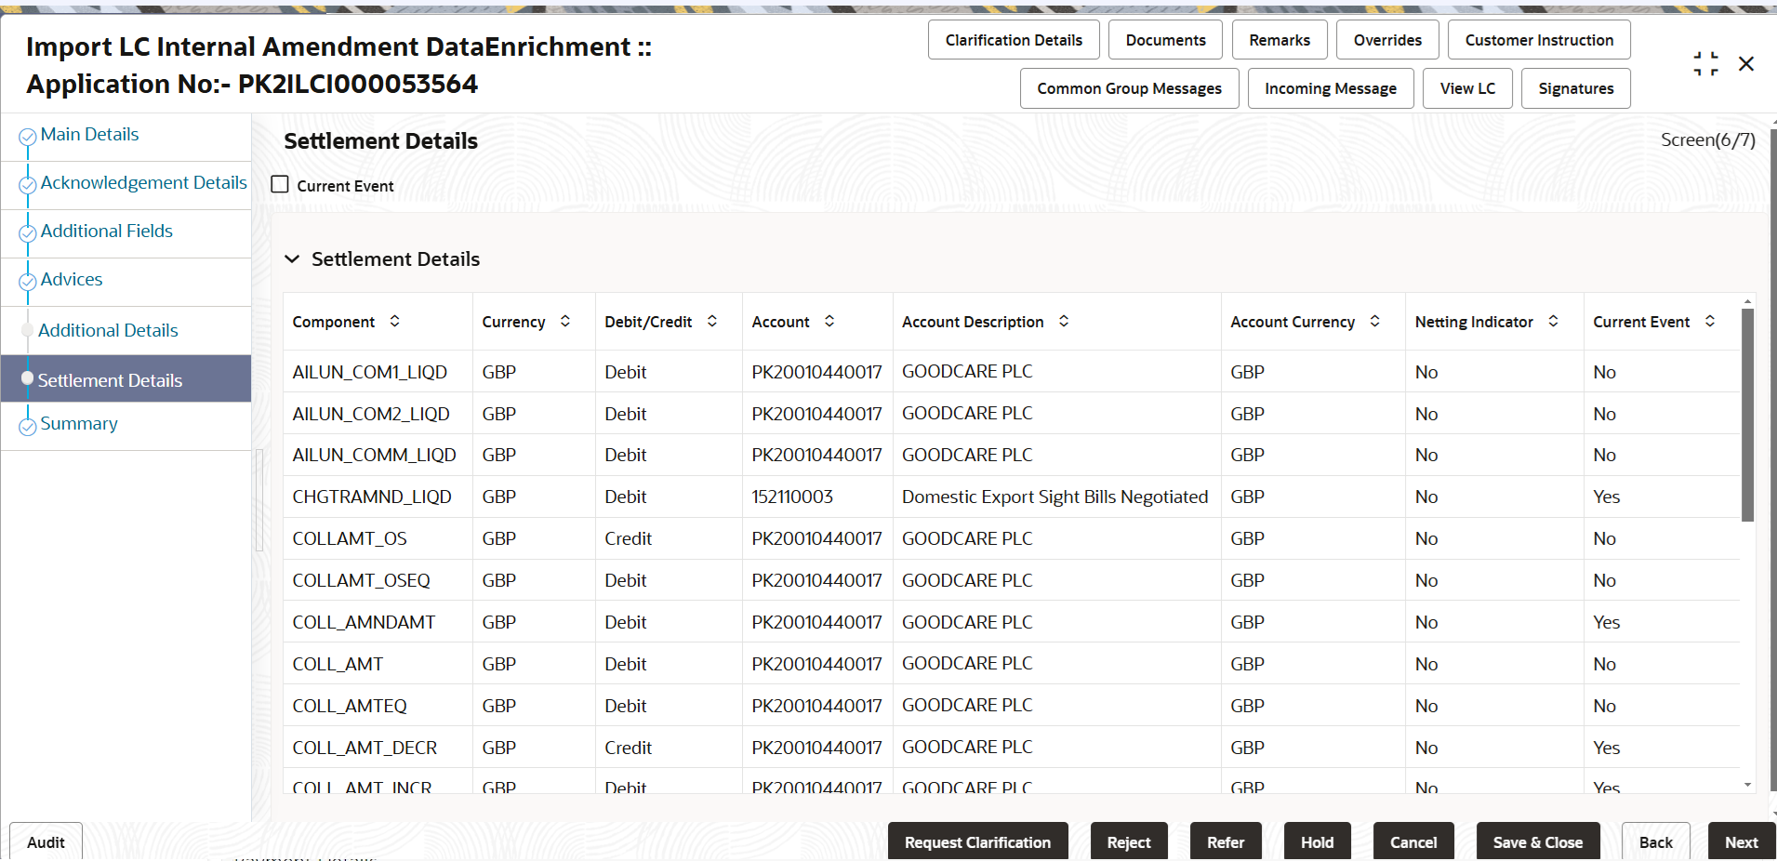Viewport: 1777px width, 861px height.
Task: Sort the Account Currency column
Action: 1374,321
